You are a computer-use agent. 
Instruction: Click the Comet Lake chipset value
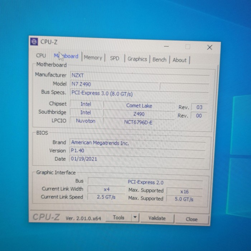(139, 105)
